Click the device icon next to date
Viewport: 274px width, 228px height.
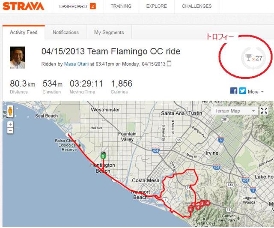click(169, 64)
